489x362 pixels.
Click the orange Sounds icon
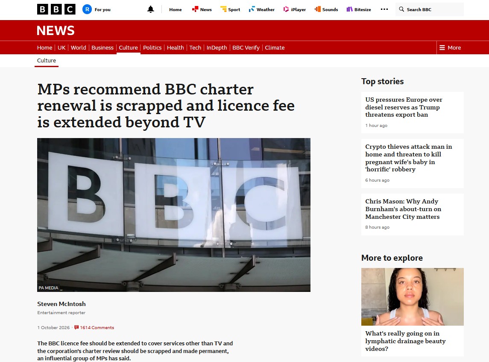point(317,9)
